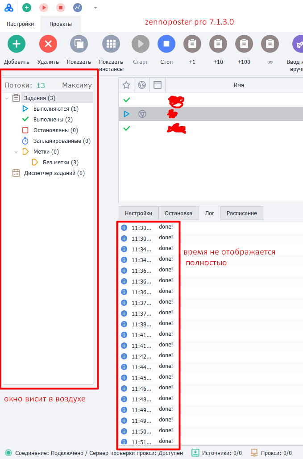Click the red Удалить cross button

click(x=48, y=44)
